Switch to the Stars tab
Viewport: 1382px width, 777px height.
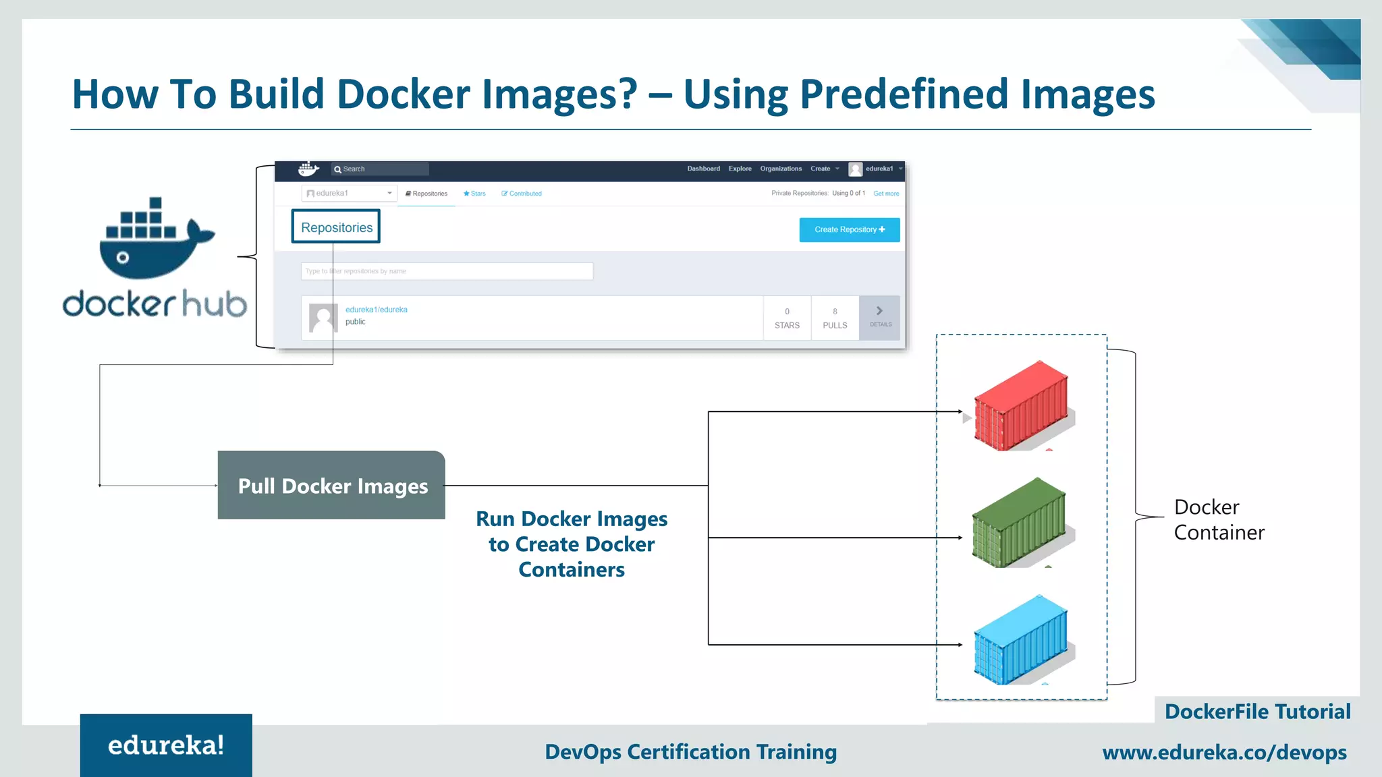tap(474, 194)
